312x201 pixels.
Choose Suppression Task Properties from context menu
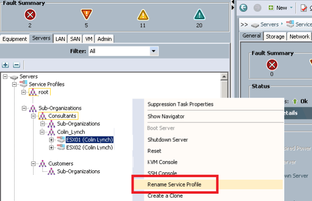[x=180, y=104]
